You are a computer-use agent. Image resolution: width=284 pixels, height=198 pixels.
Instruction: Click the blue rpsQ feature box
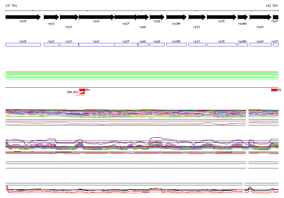(x=157, y=45)
